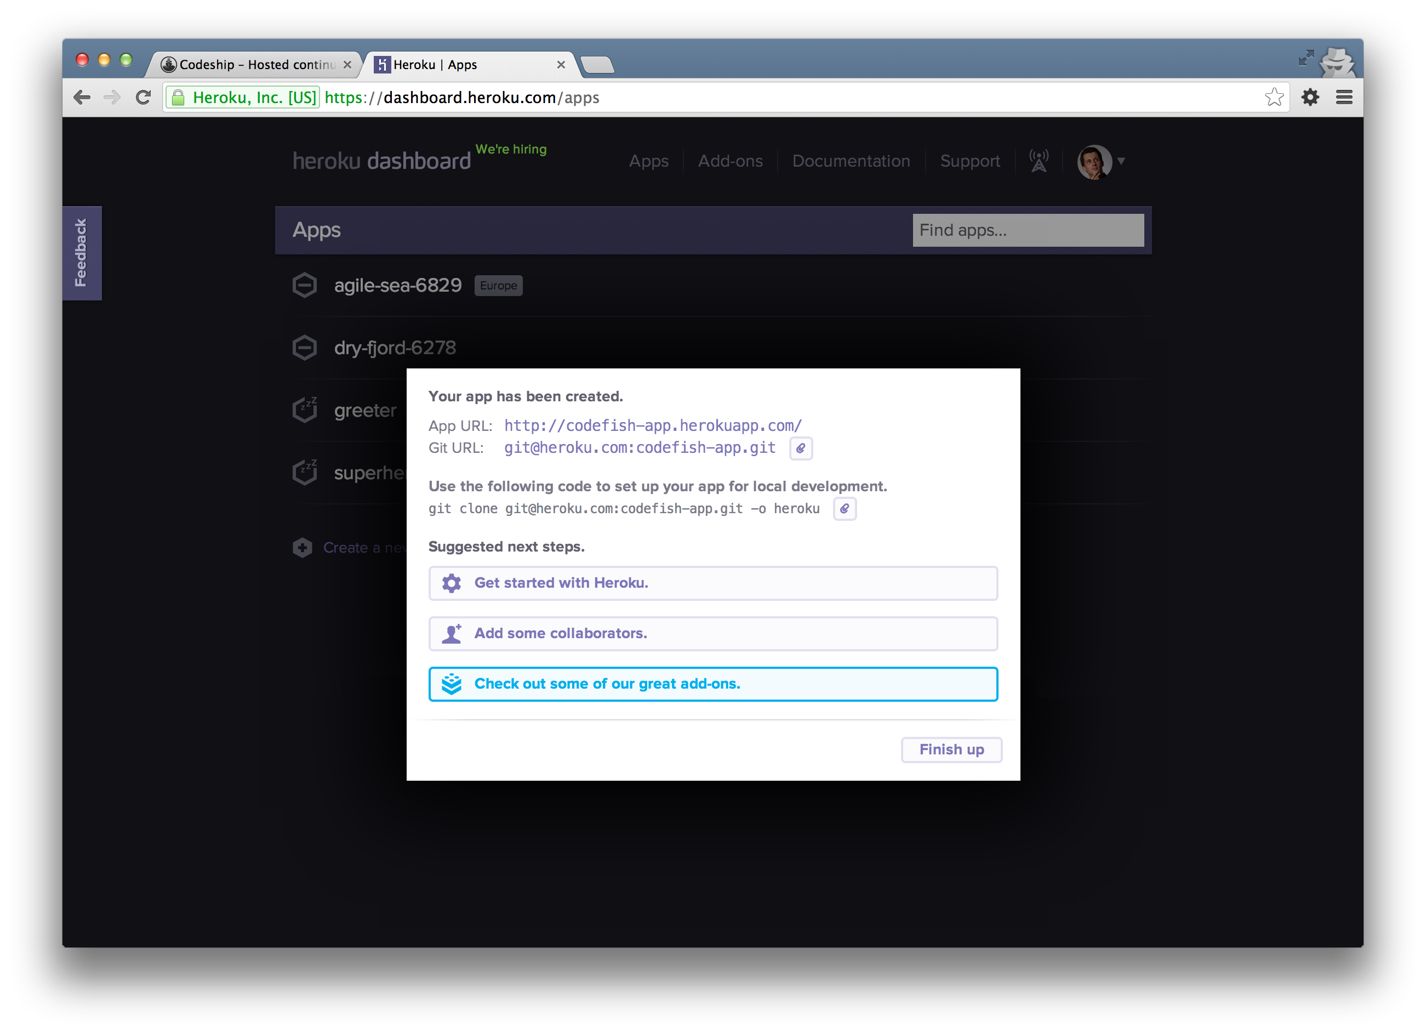The image size is (1426, 1034).
Task: Open the Add-ons navigation item
Action: 730,161
